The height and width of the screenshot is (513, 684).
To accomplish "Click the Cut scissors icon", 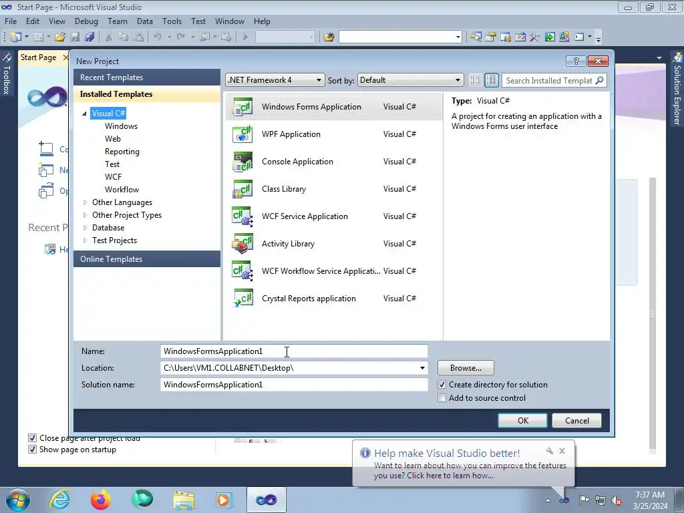I will coord(109,37).
